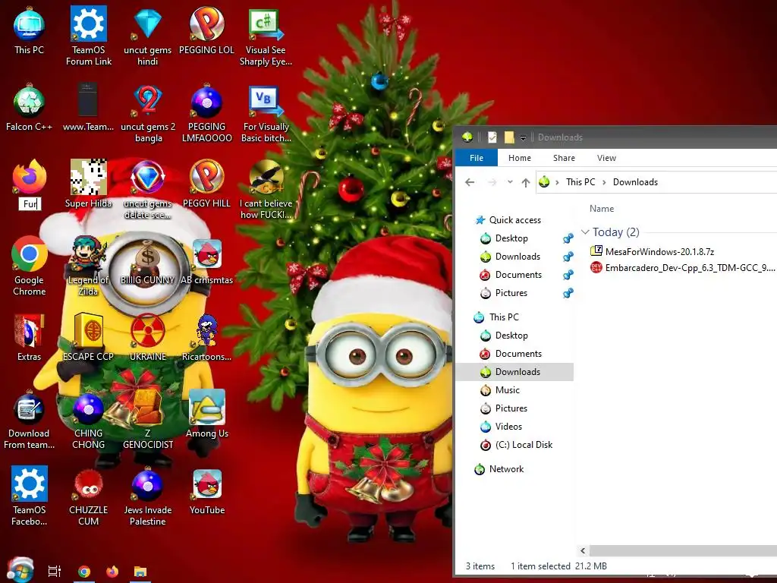Open TeamOS Forum Link shortcut on desktop
Image resolution: width=777 pixels, height=583 pixels.
[89, 36]
